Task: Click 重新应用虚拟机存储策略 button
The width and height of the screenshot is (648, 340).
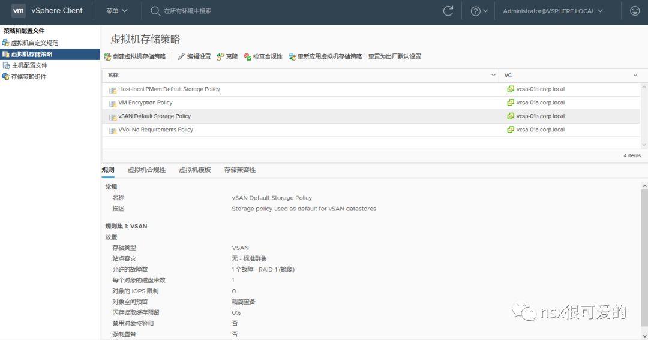Action: tap(325, 56)
